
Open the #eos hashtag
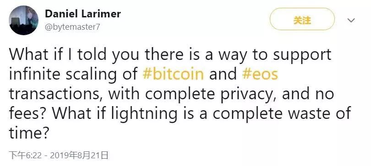pos(260,74)
